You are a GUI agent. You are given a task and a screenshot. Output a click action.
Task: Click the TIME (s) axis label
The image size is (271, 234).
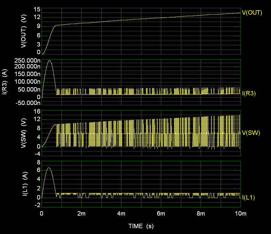tap(142, 226)
